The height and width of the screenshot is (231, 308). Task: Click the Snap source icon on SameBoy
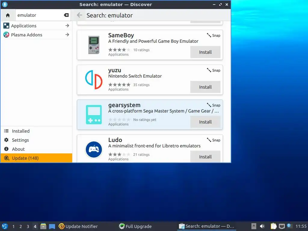tap(209, 35)
